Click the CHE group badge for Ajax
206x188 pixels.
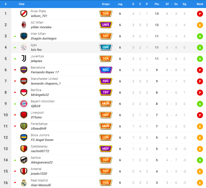tap(106, 47)
